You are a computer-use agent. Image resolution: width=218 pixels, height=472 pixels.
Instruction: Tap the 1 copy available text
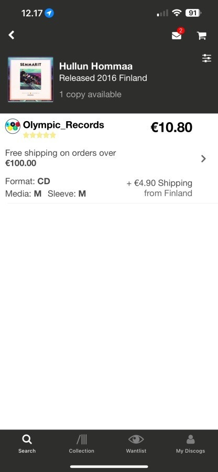click(x=90, y=94)
